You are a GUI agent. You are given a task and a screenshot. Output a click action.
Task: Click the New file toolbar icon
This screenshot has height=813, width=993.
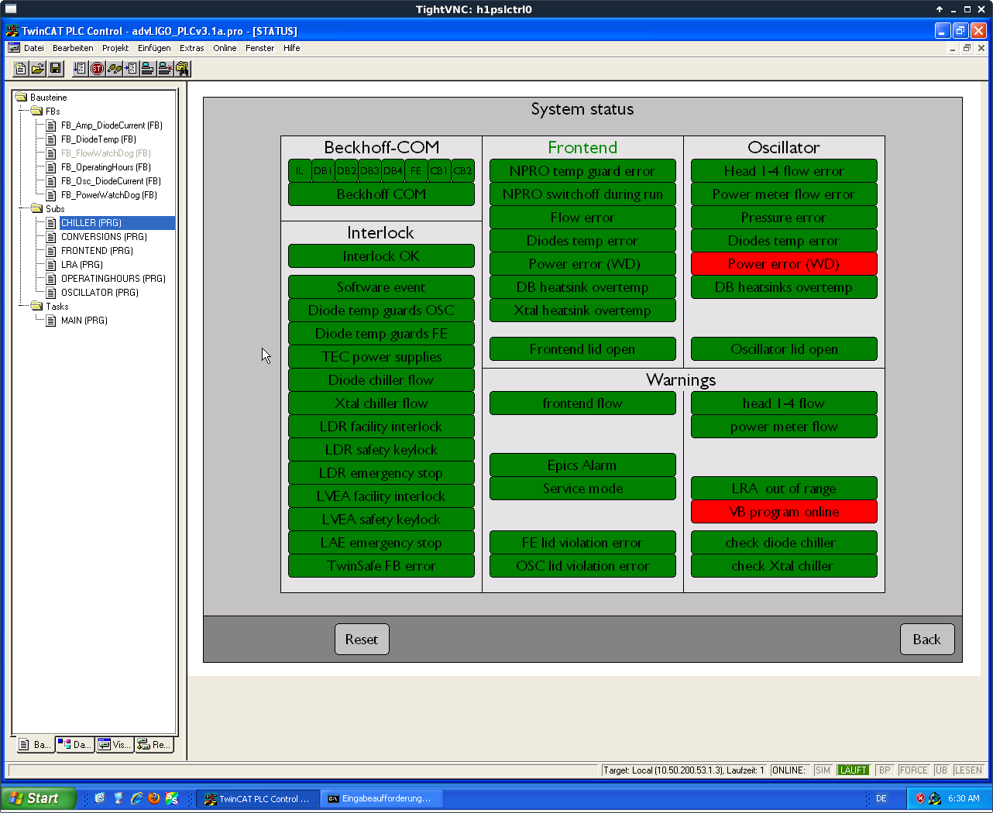[x=21, y=69]
